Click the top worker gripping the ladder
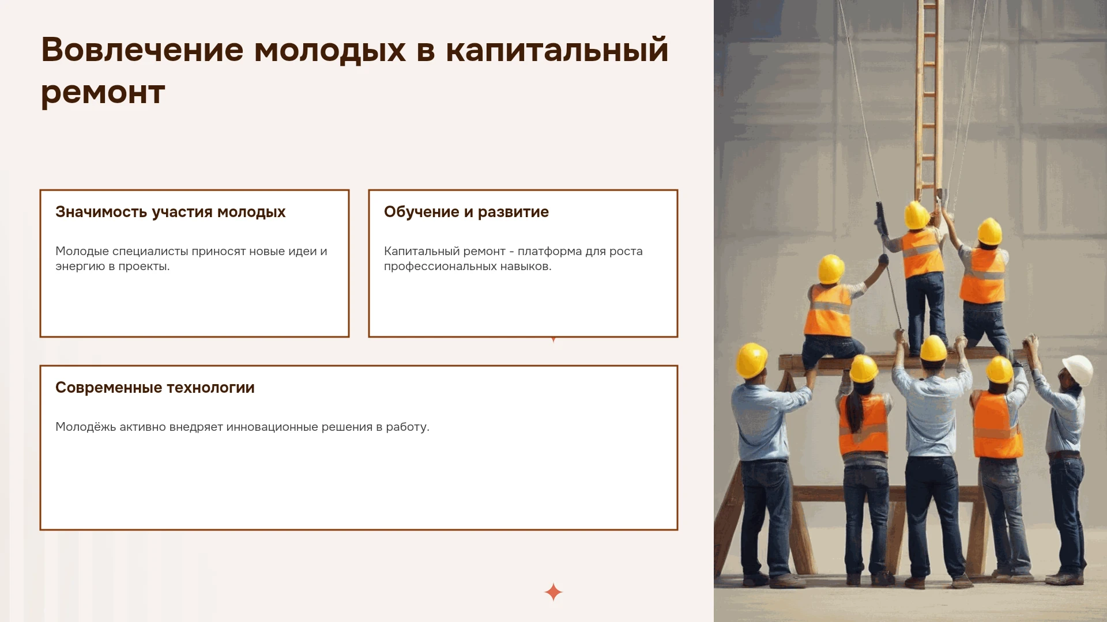The image size is (1107, 622). (x=921, y=276)
